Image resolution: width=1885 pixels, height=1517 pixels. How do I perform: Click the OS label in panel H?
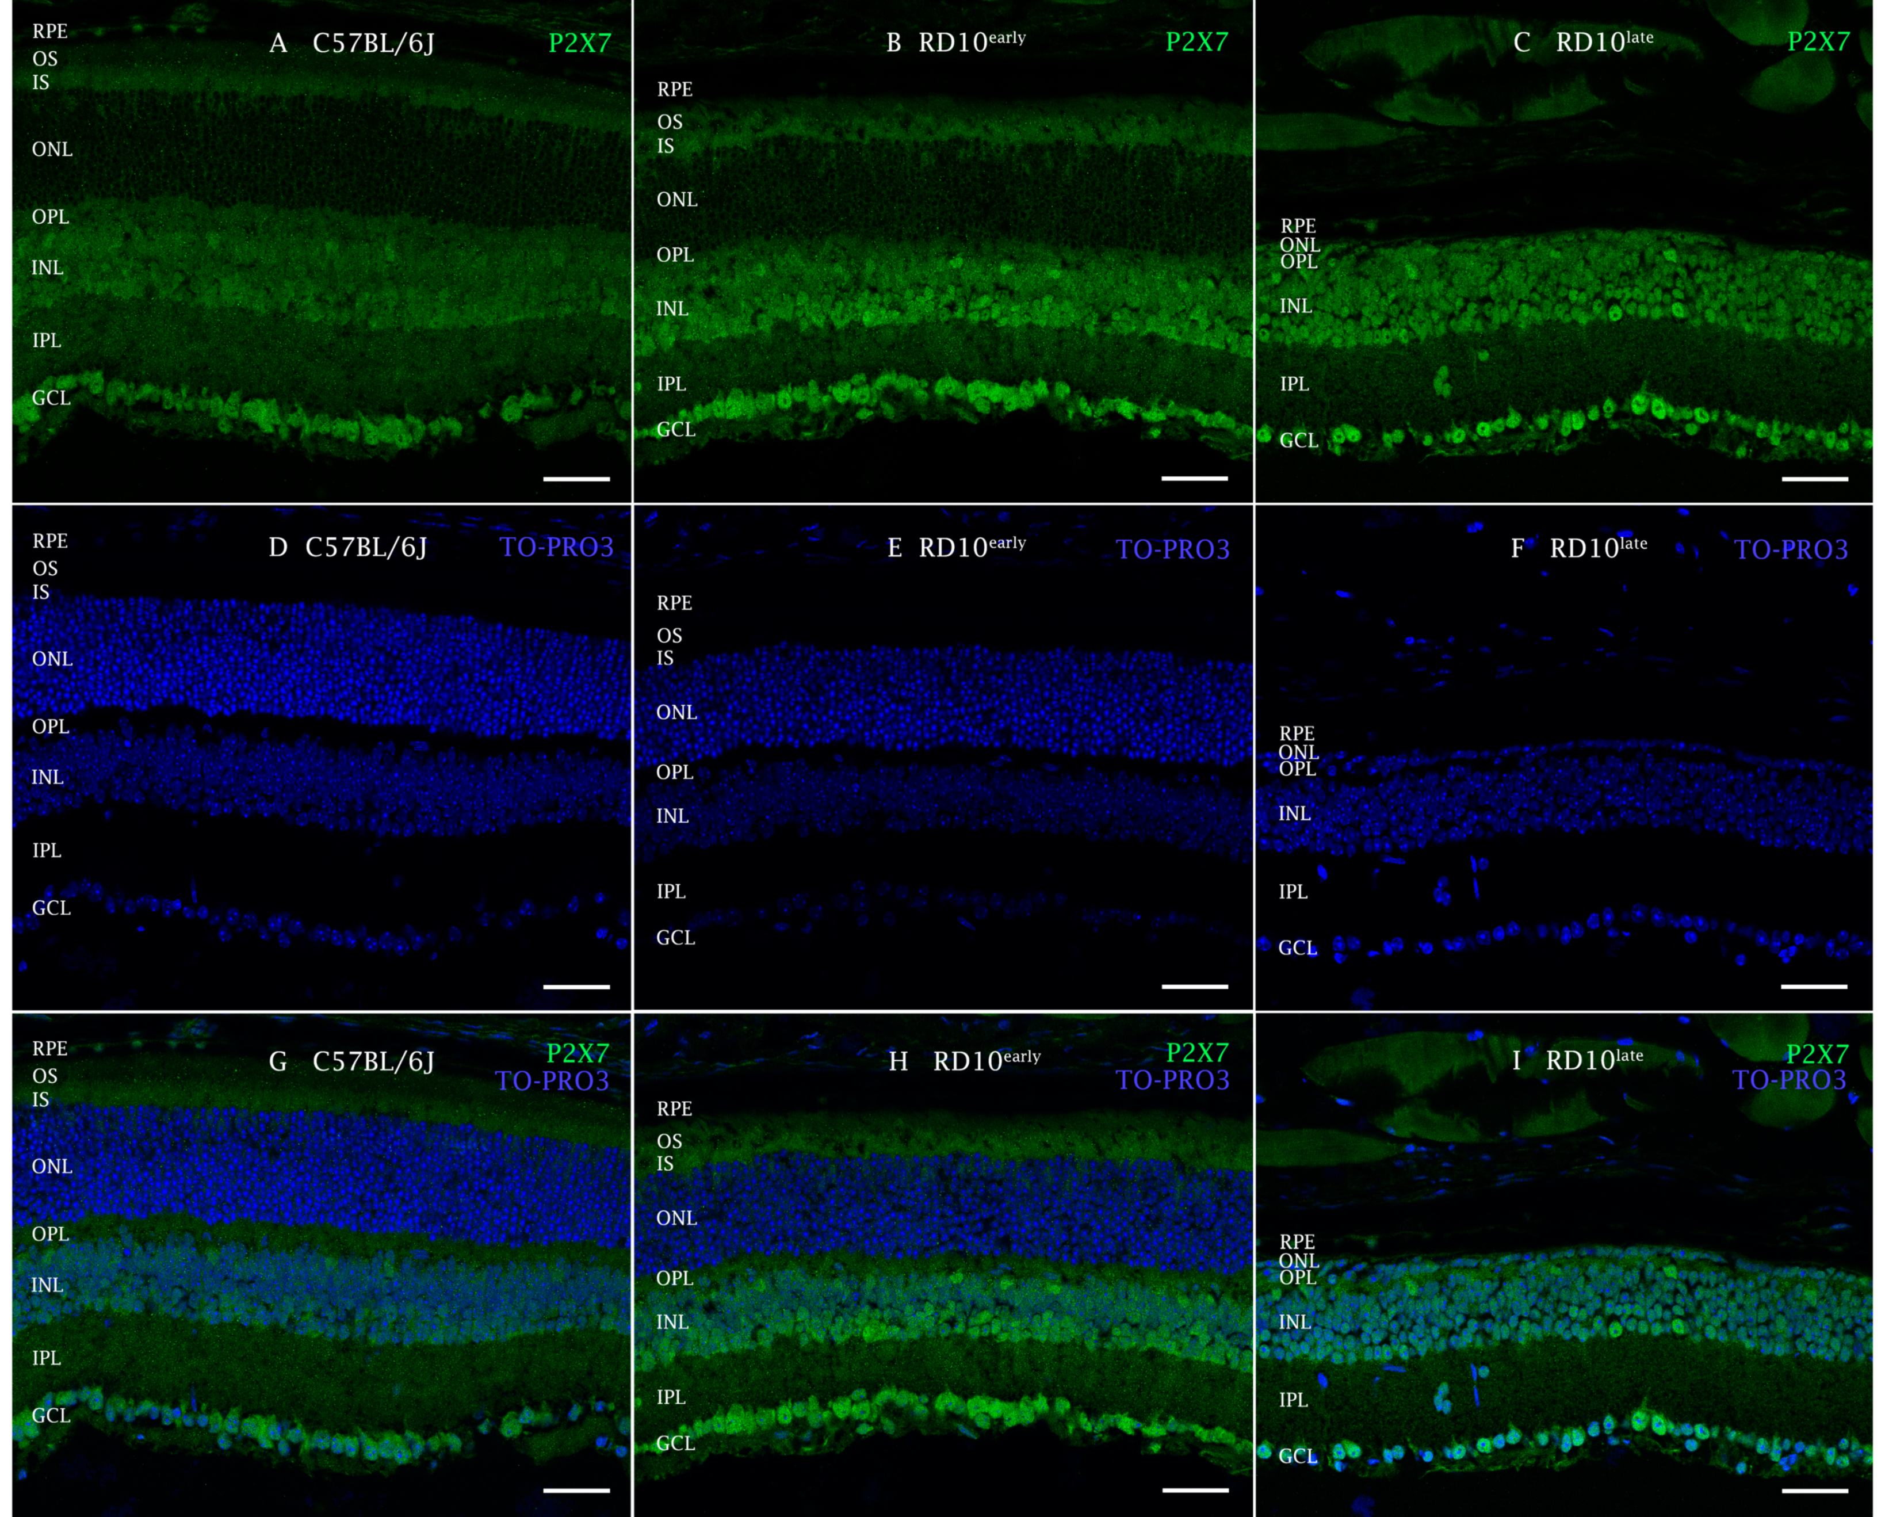click(669, 1141)
